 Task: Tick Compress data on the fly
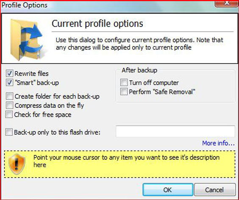tap(9, 105)
